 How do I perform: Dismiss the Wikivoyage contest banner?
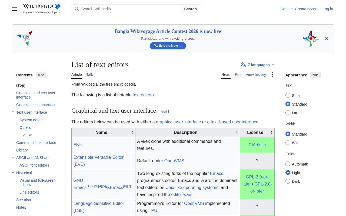coord(327,39)
